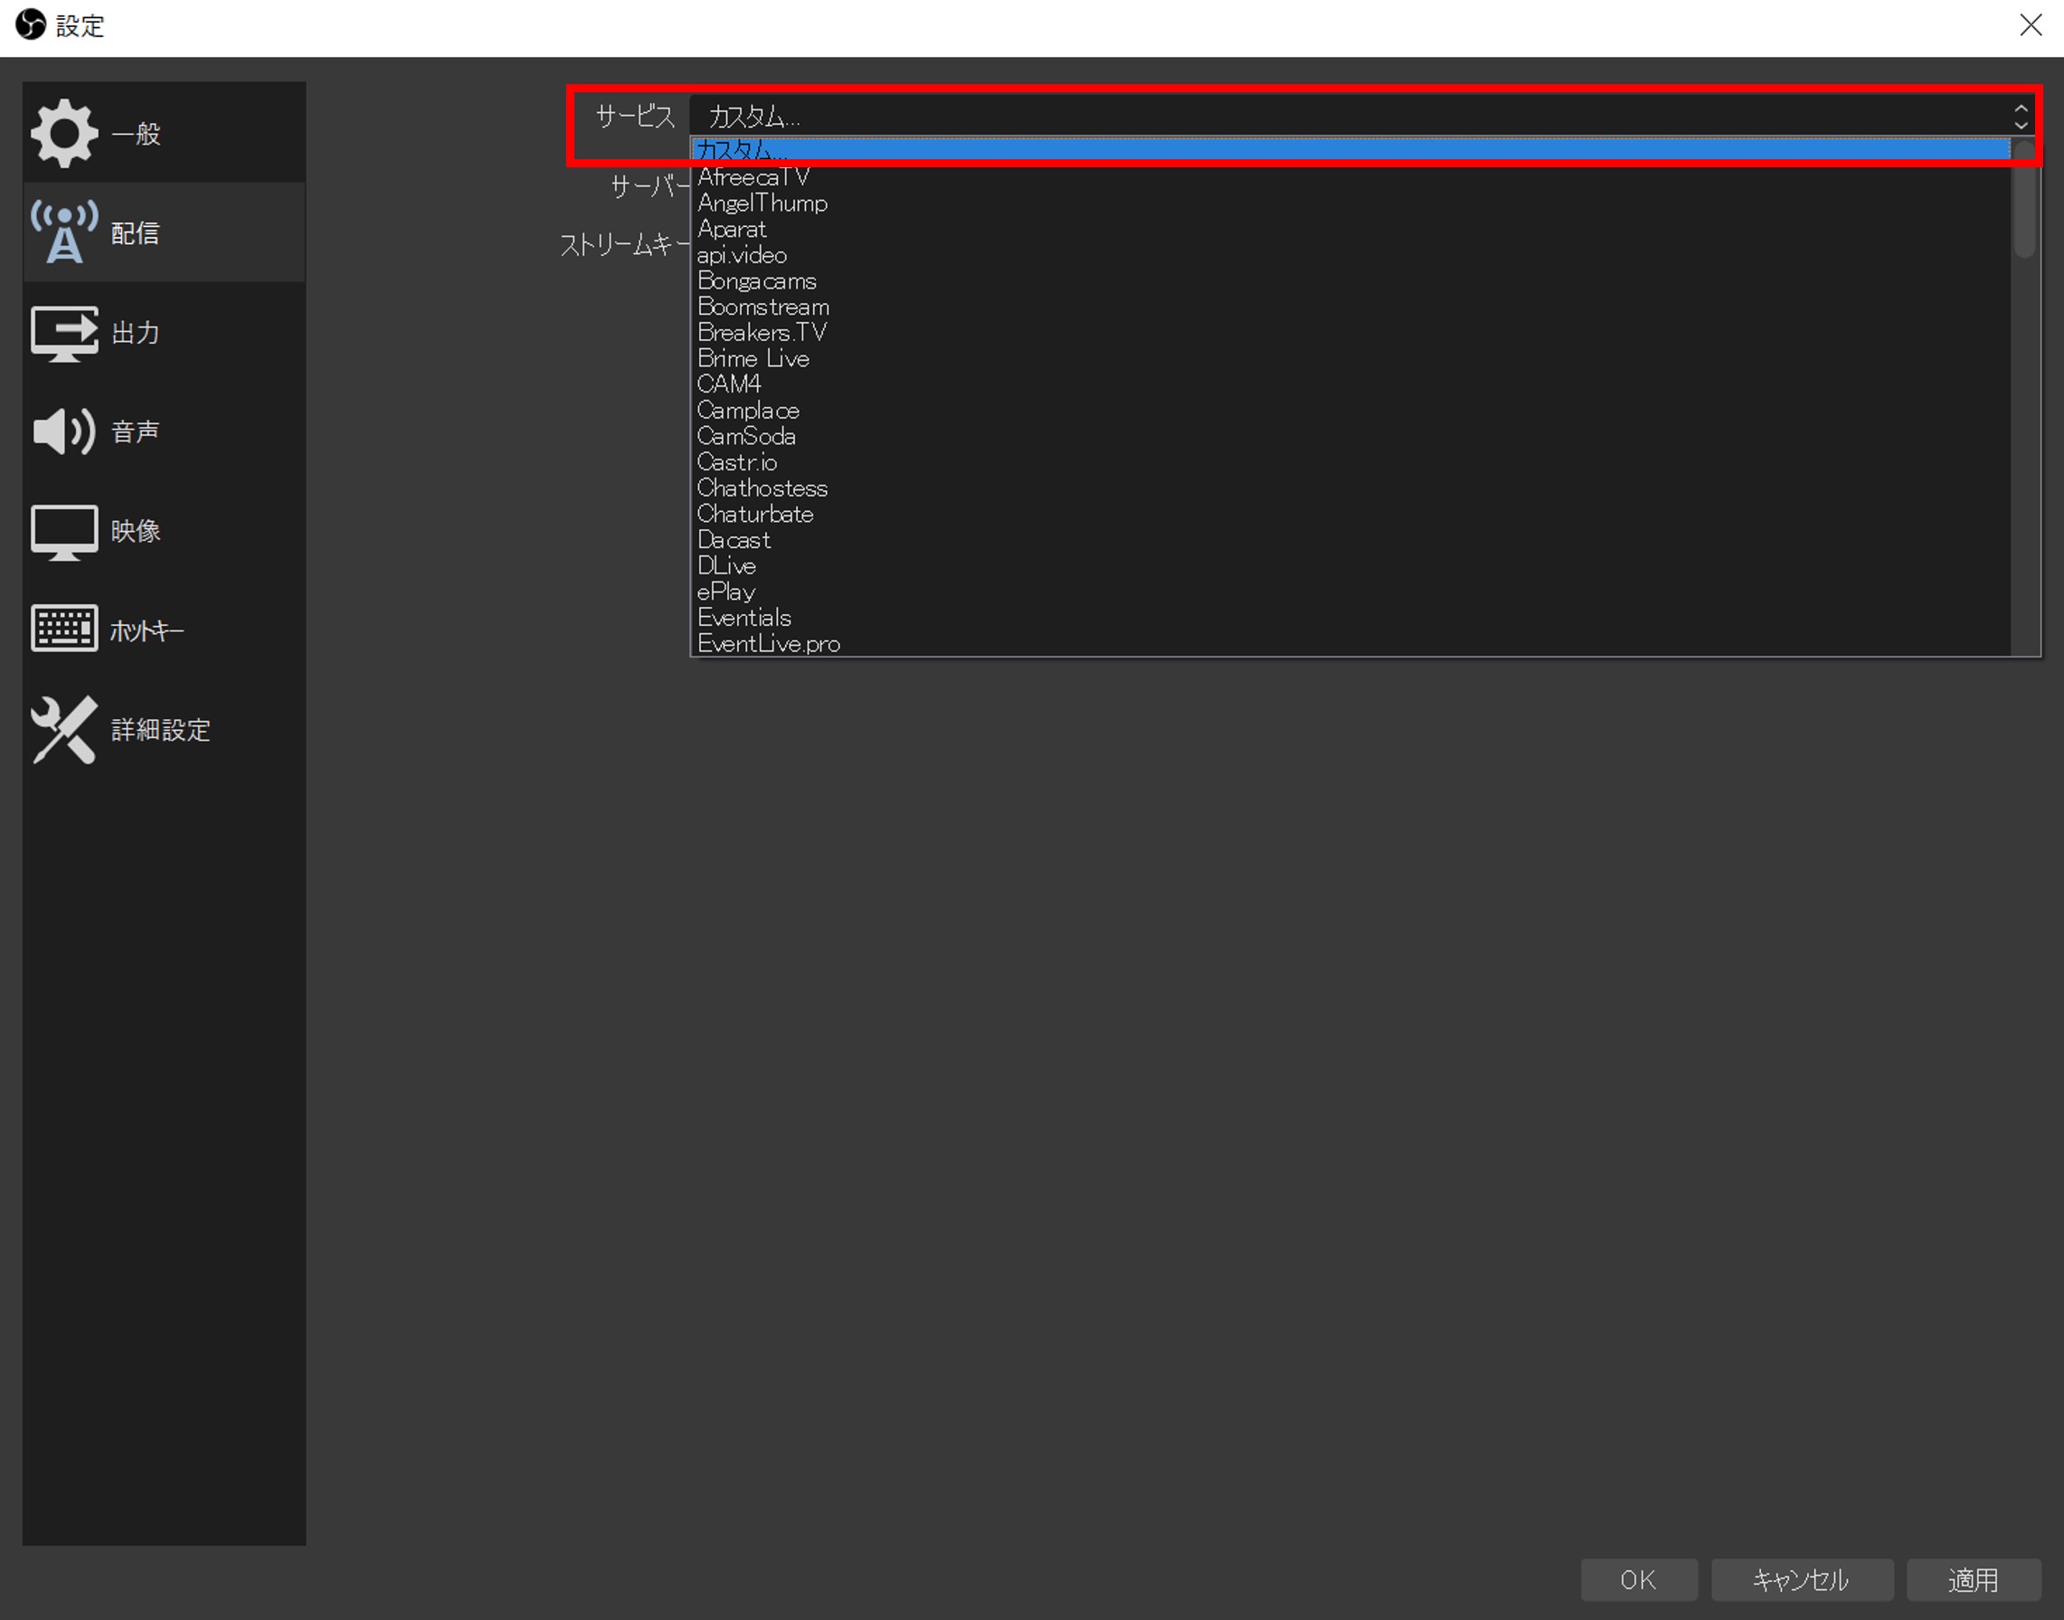Viewport: 2064px width, 1620px height.
Task: Choose CamSoda from the service list
Action: [x=1350, y=436]
